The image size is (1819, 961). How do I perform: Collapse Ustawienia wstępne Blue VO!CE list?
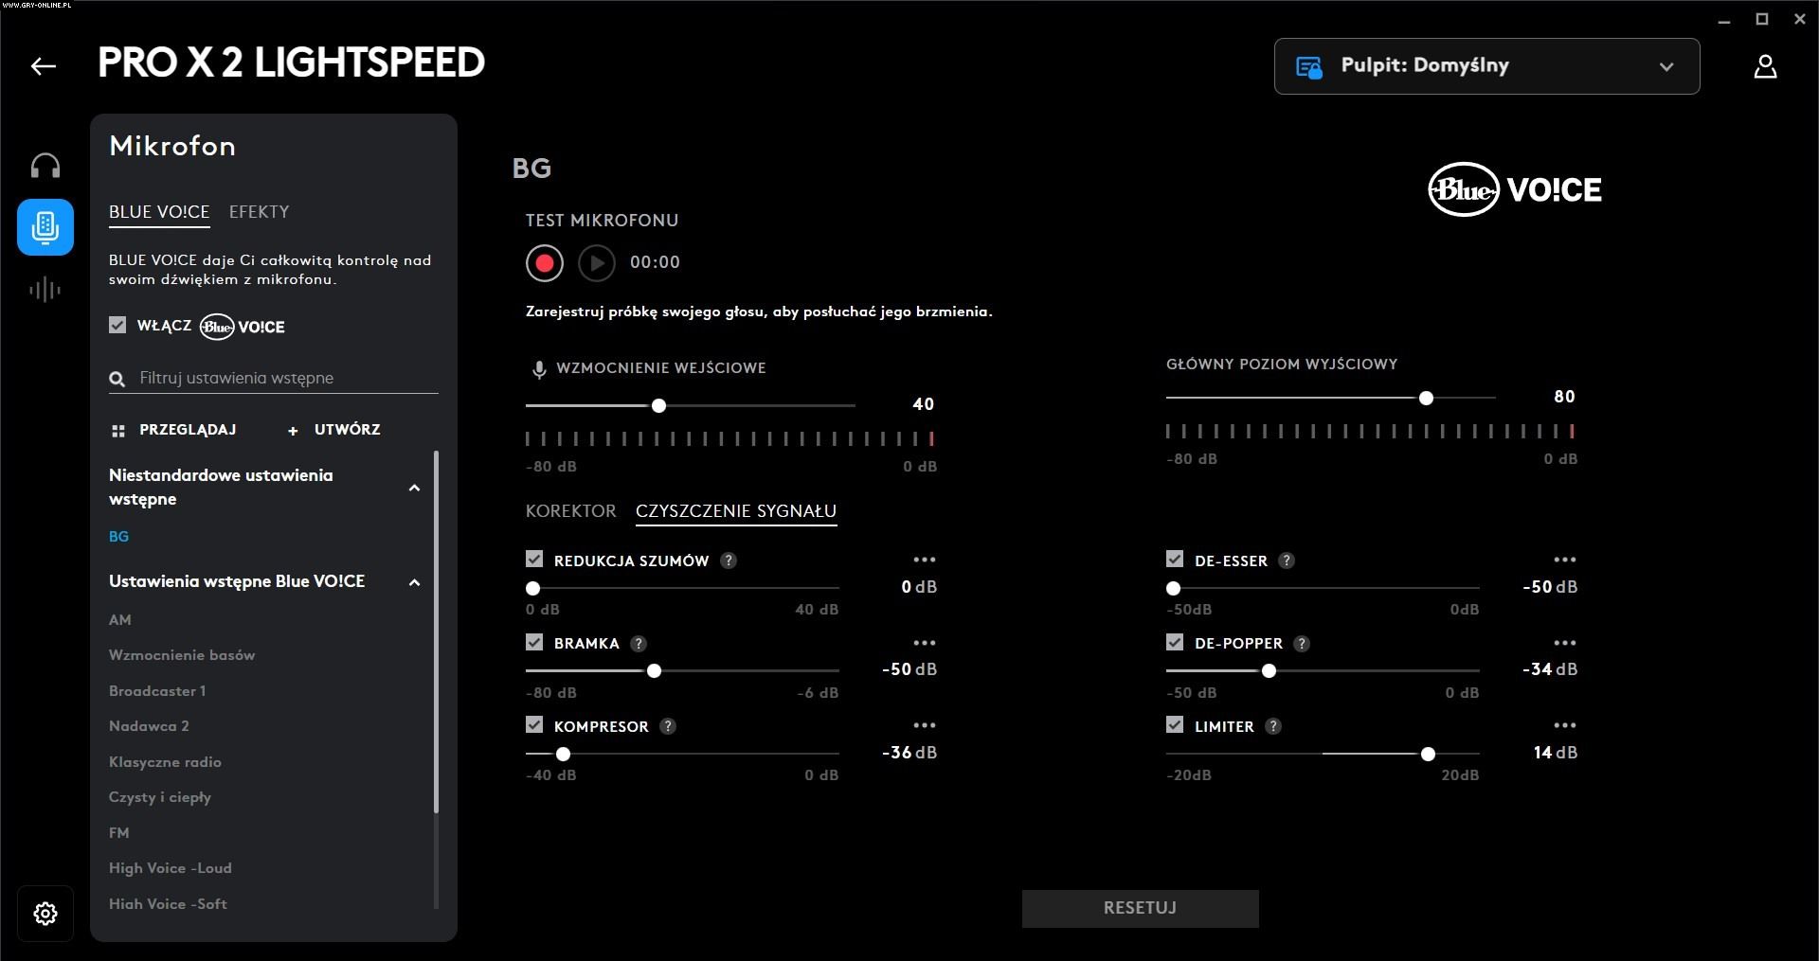pyautogui.click(x=414, y=582)
